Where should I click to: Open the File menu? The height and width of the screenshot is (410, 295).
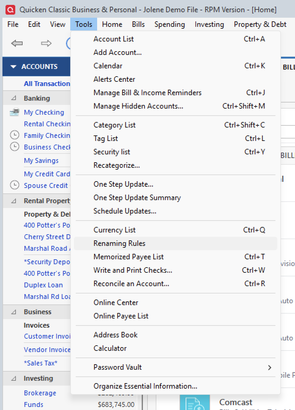coord(13,24)
